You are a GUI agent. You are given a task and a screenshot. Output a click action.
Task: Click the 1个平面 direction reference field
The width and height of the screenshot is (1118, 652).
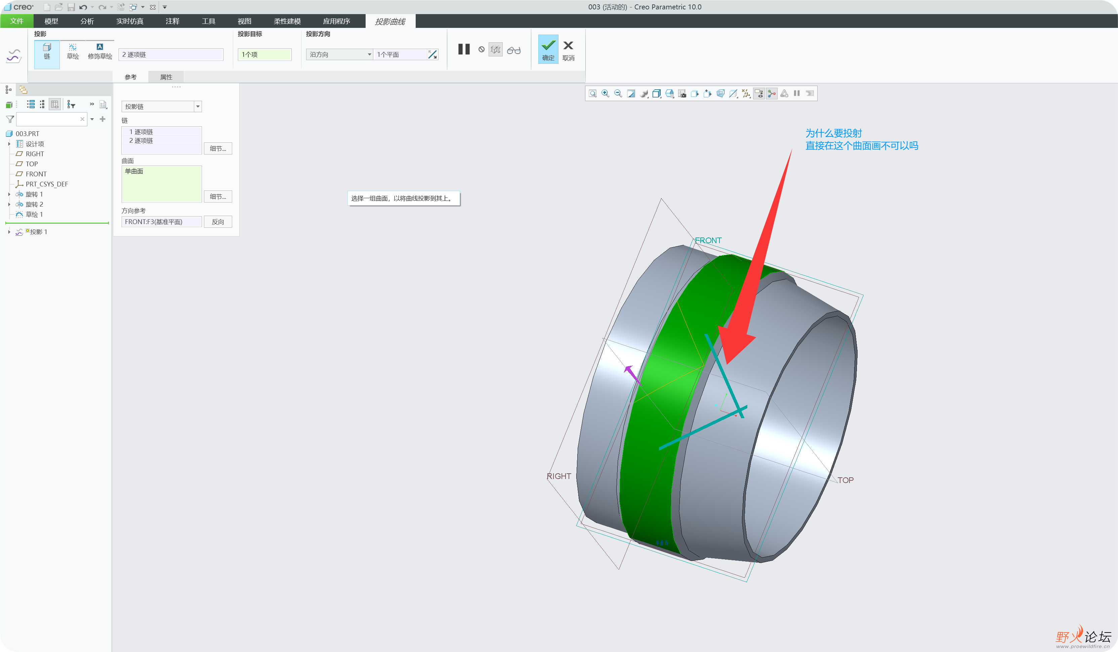[401, 54]
